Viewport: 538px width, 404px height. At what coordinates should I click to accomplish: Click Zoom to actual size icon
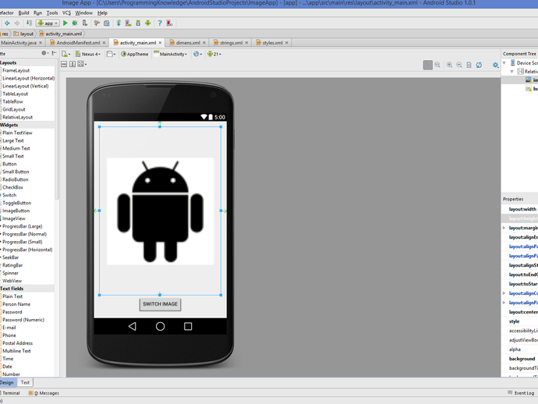(437, 65)
